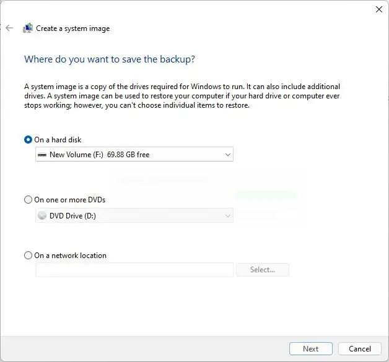
Task: Click the hard drive icon beside New Volume (F:)
Action: [x=42, y=155]
